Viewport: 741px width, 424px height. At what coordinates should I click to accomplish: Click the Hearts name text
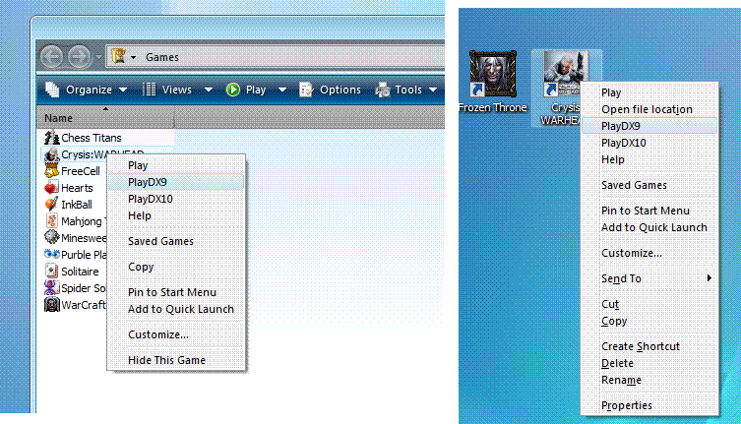pos(77,188)
